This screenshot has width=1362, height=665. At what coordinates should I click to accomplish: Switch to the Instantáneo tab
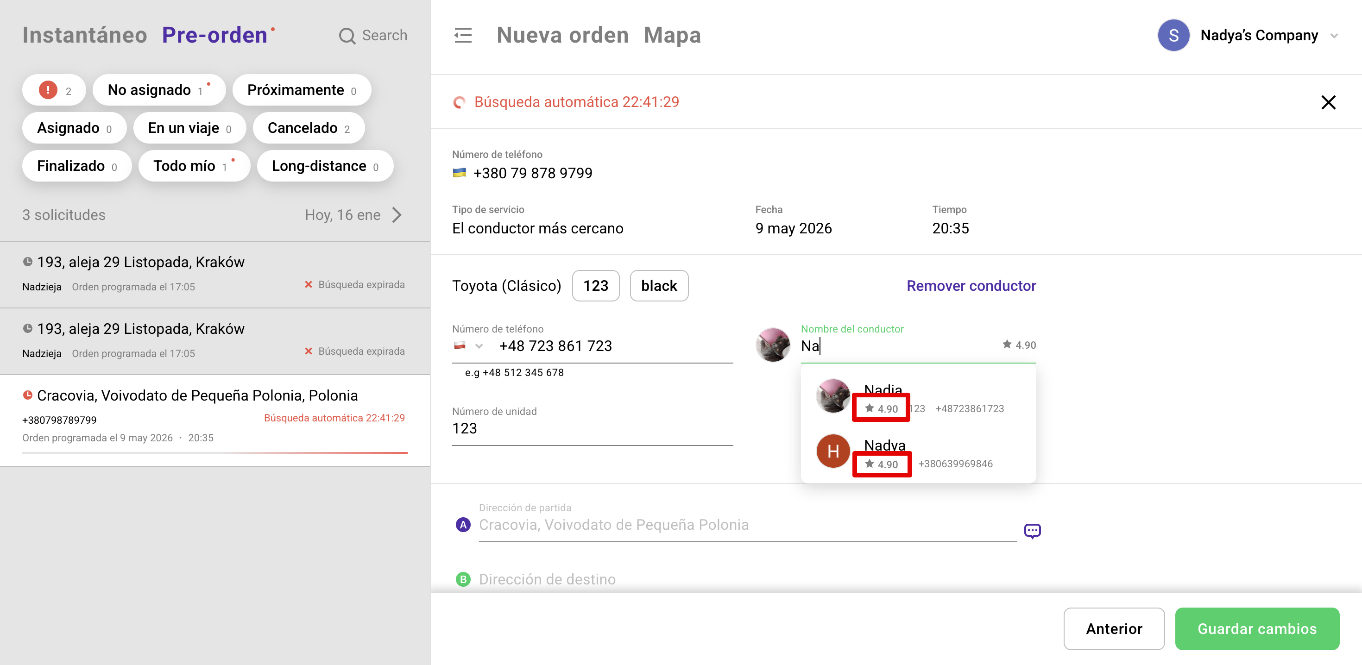[x=85, y=35]
